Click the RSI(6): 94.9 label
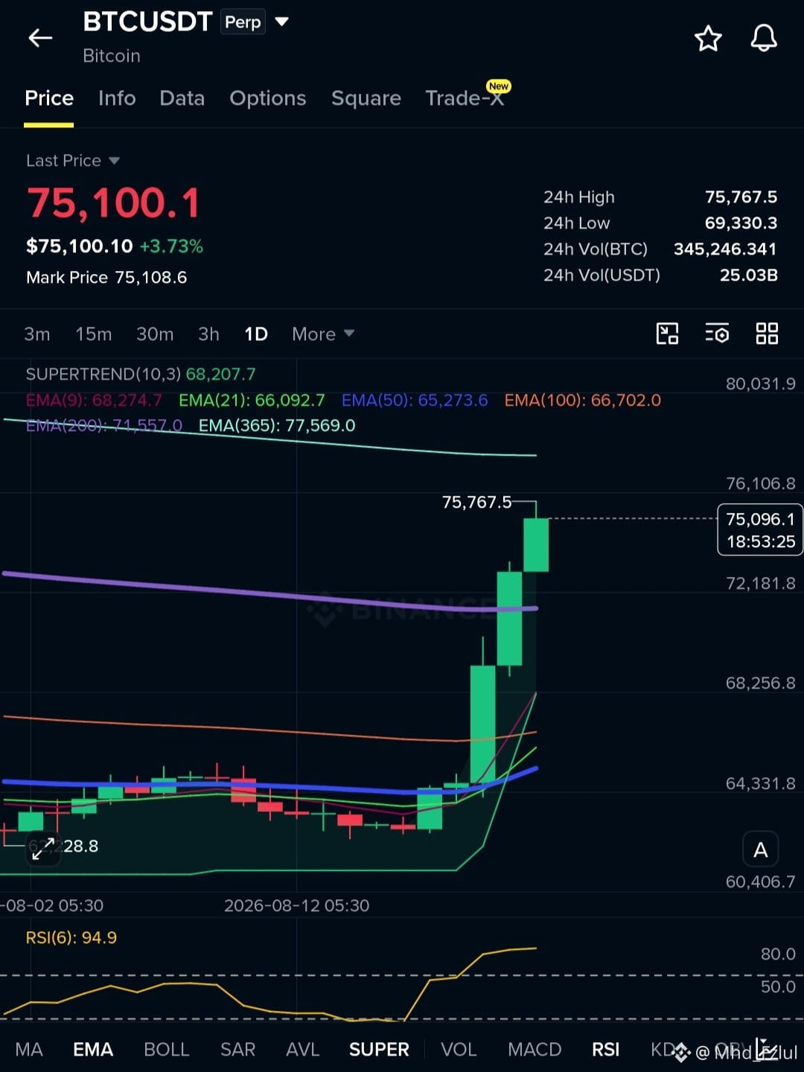This screenshot has height=1072, width=804. coord(71,938)
